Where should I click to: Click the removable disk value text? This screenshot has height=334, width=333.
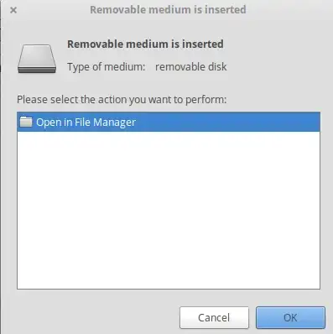[x=191, y=67]
